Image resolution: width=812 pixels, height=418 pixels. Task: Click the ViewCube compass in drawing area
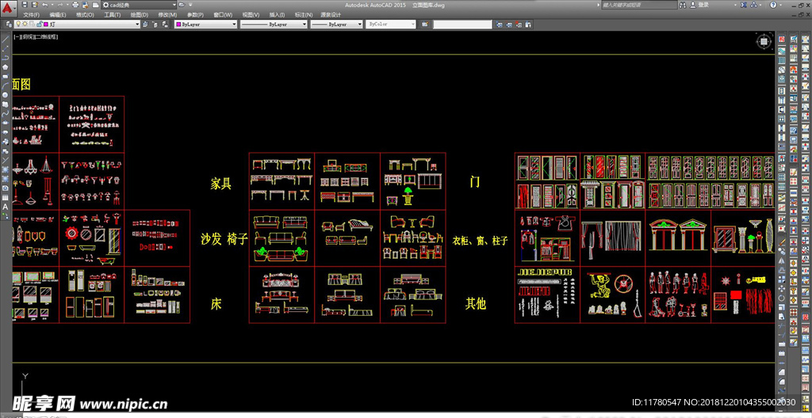point(764,41)
